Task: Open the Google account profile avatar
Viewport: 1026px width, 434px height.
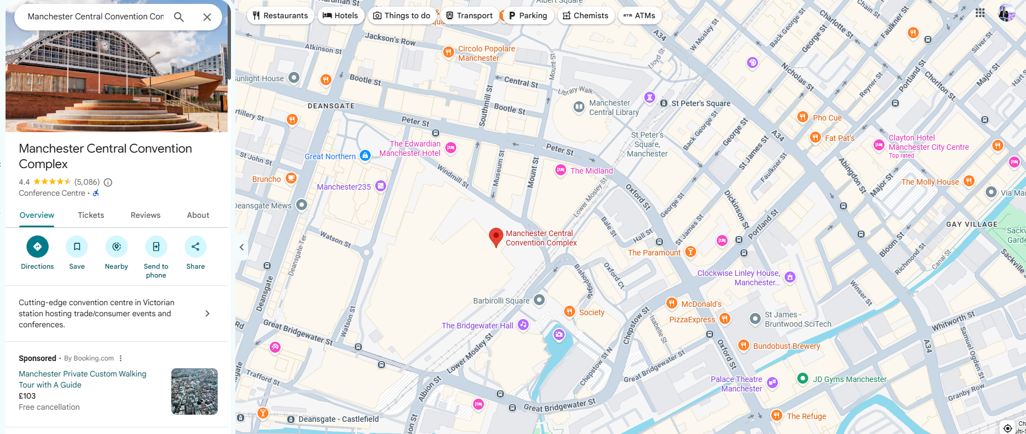Action: point(1007,13)
